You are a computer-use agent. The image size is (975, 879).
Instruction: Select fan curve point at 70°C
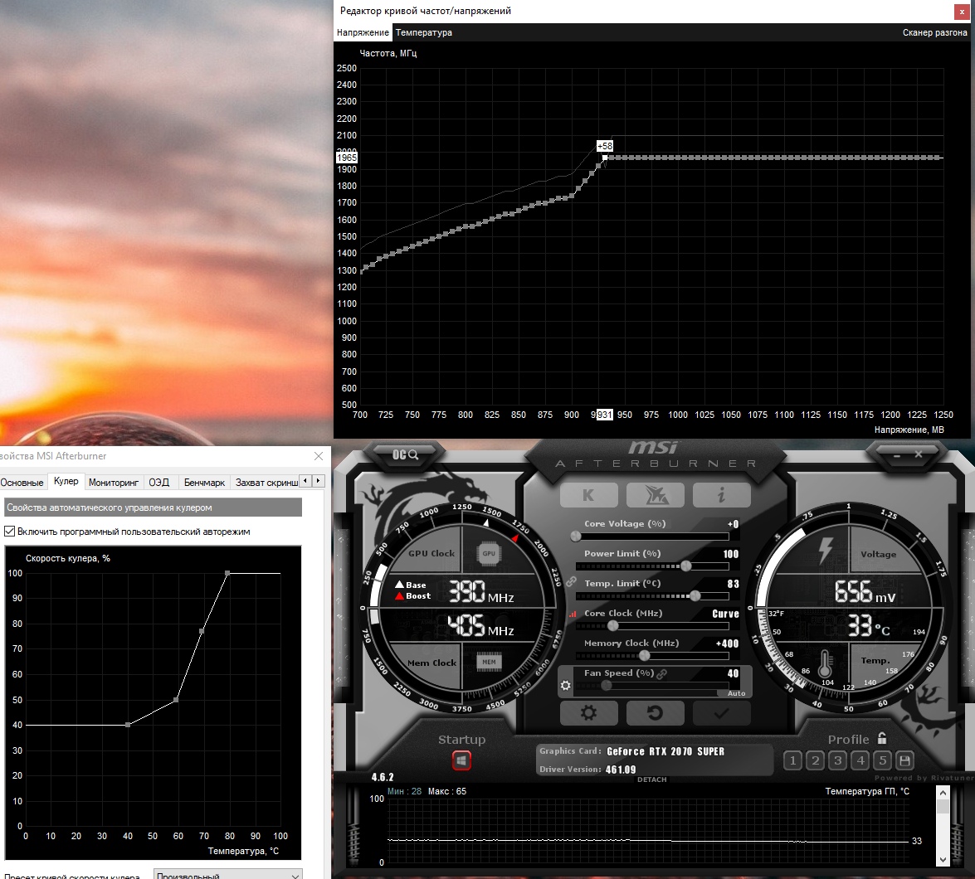(202, 631)
